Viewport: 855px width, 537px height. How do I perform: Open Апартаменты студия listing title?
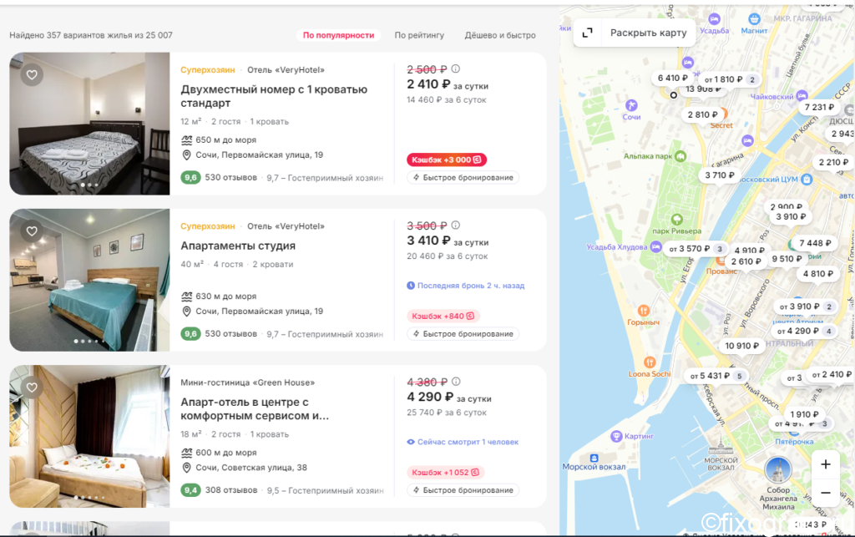238,246
